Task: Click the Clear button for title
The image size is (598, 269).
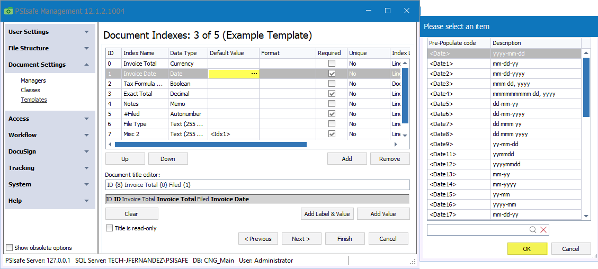Action: [131, 214]
